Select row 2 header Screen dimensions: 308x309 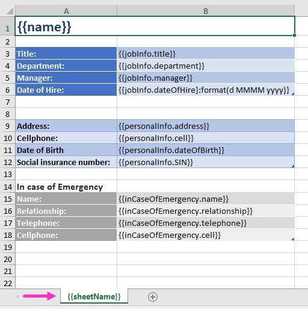click(7, 42)
